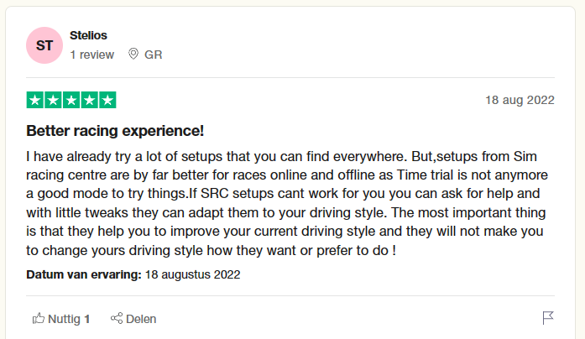Click the fourth green rating star
Viewport: 585px width, 339px height.
point(90,100)
